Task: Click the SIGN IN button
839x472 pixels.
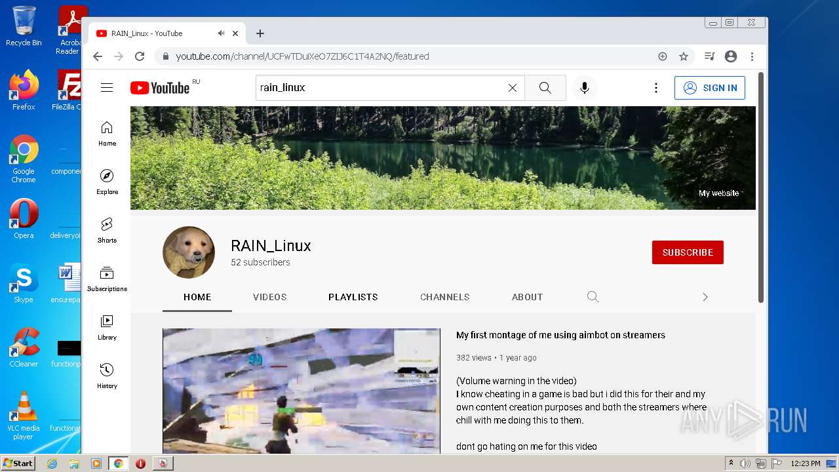Action: click(710, 88)
